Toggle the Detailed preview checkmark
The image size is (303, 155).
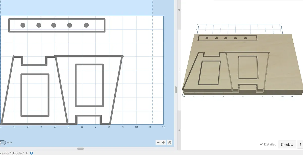click(268, 144)
